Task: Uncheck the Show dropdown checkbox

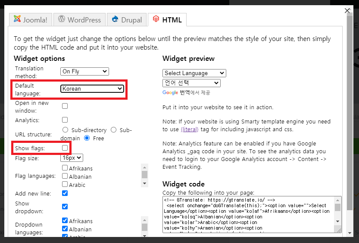Action: tap(65, 207)
